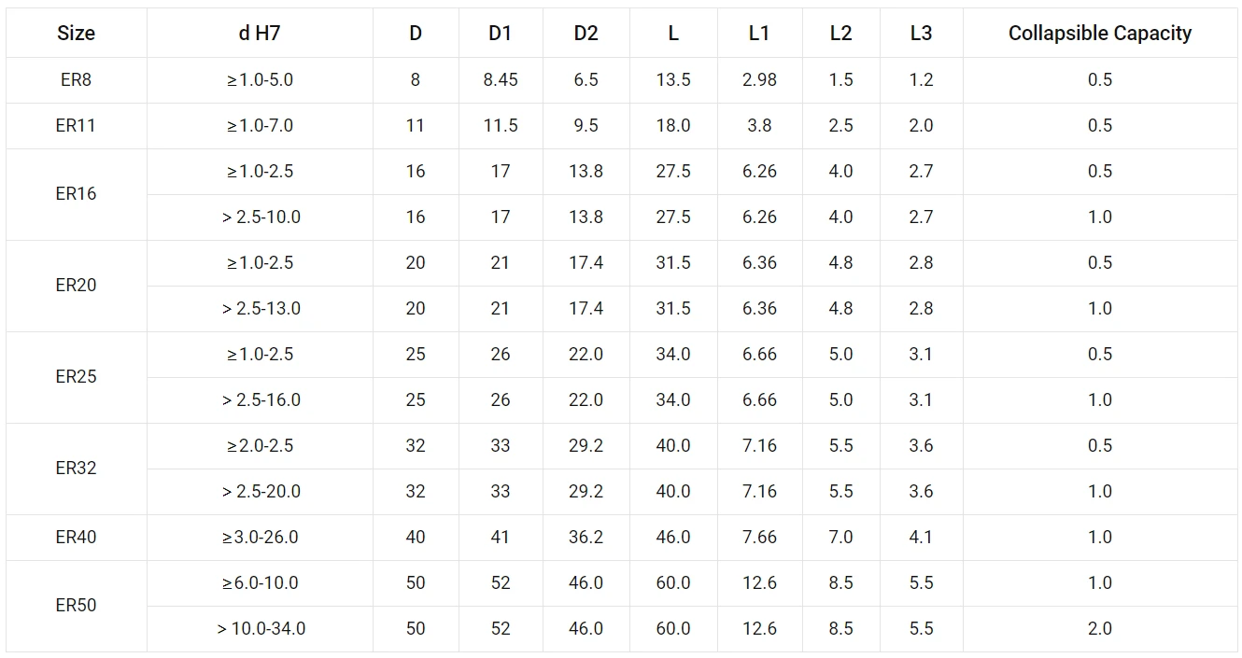Screen dimensions: 1242x658
Task: Click the Size column header
Action: [x=76, y=33]
